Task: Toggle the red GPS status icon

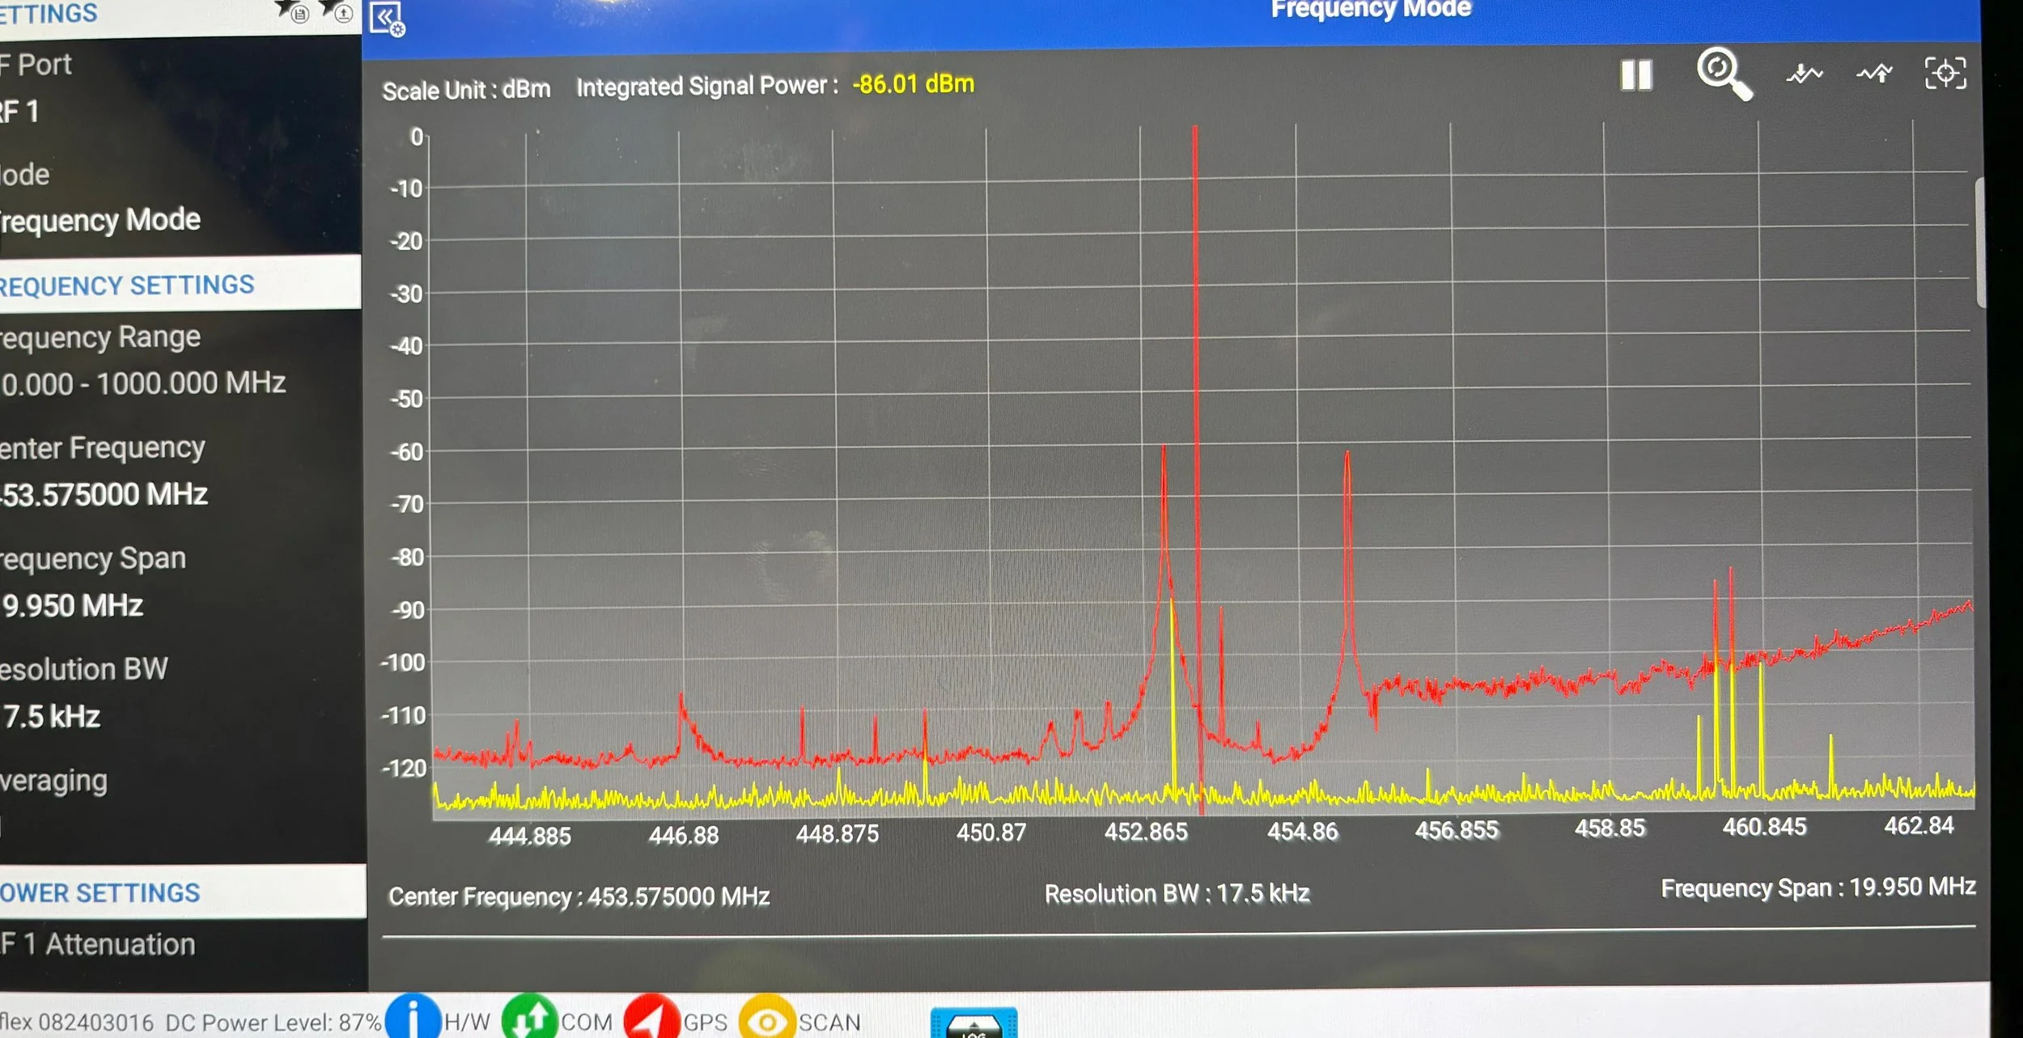Action: (x=651, y=1019)
